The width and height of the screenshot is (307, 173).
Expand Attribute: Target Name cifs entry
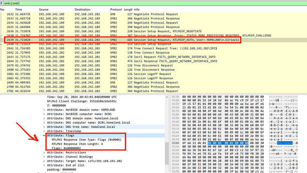(44, 161)
